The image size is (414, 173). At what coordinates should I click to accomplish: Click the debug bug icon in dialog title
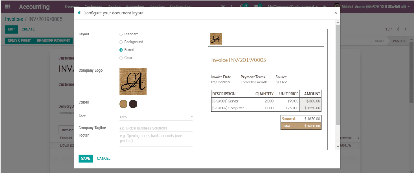pyautogui.click(x=79, y=13)
